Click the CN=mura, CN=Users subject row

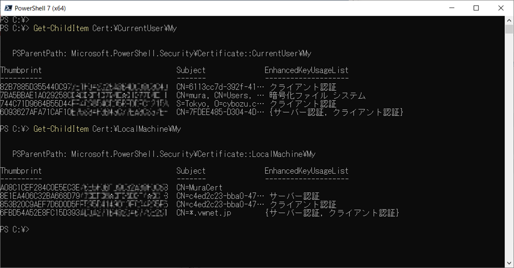tap(220, 95)
